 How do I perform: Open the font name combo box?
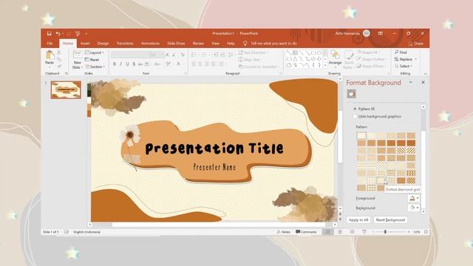point(130,55)
